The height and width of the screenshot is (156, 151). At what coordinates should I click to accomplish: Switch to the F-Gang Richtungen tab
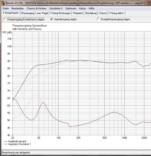pos(60,13)
